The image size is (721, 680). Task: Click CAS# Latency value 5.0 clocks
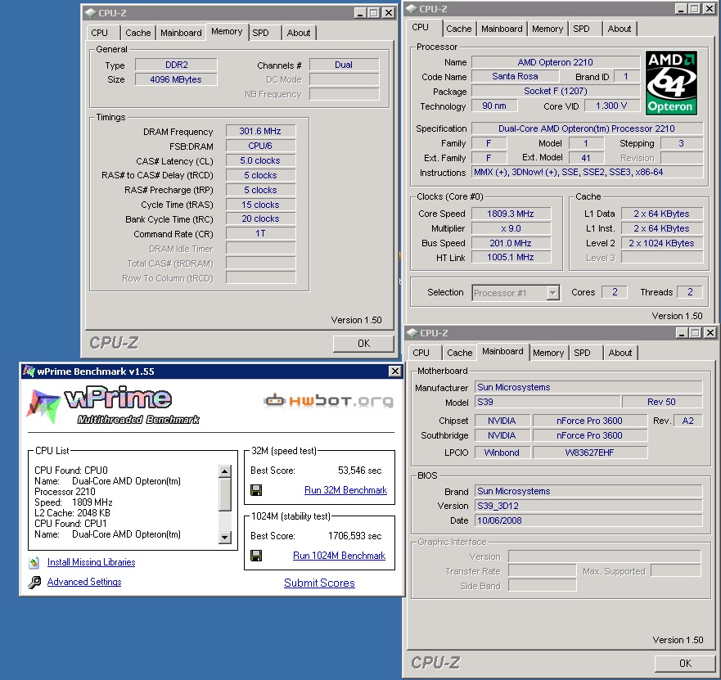coord(260,160)
